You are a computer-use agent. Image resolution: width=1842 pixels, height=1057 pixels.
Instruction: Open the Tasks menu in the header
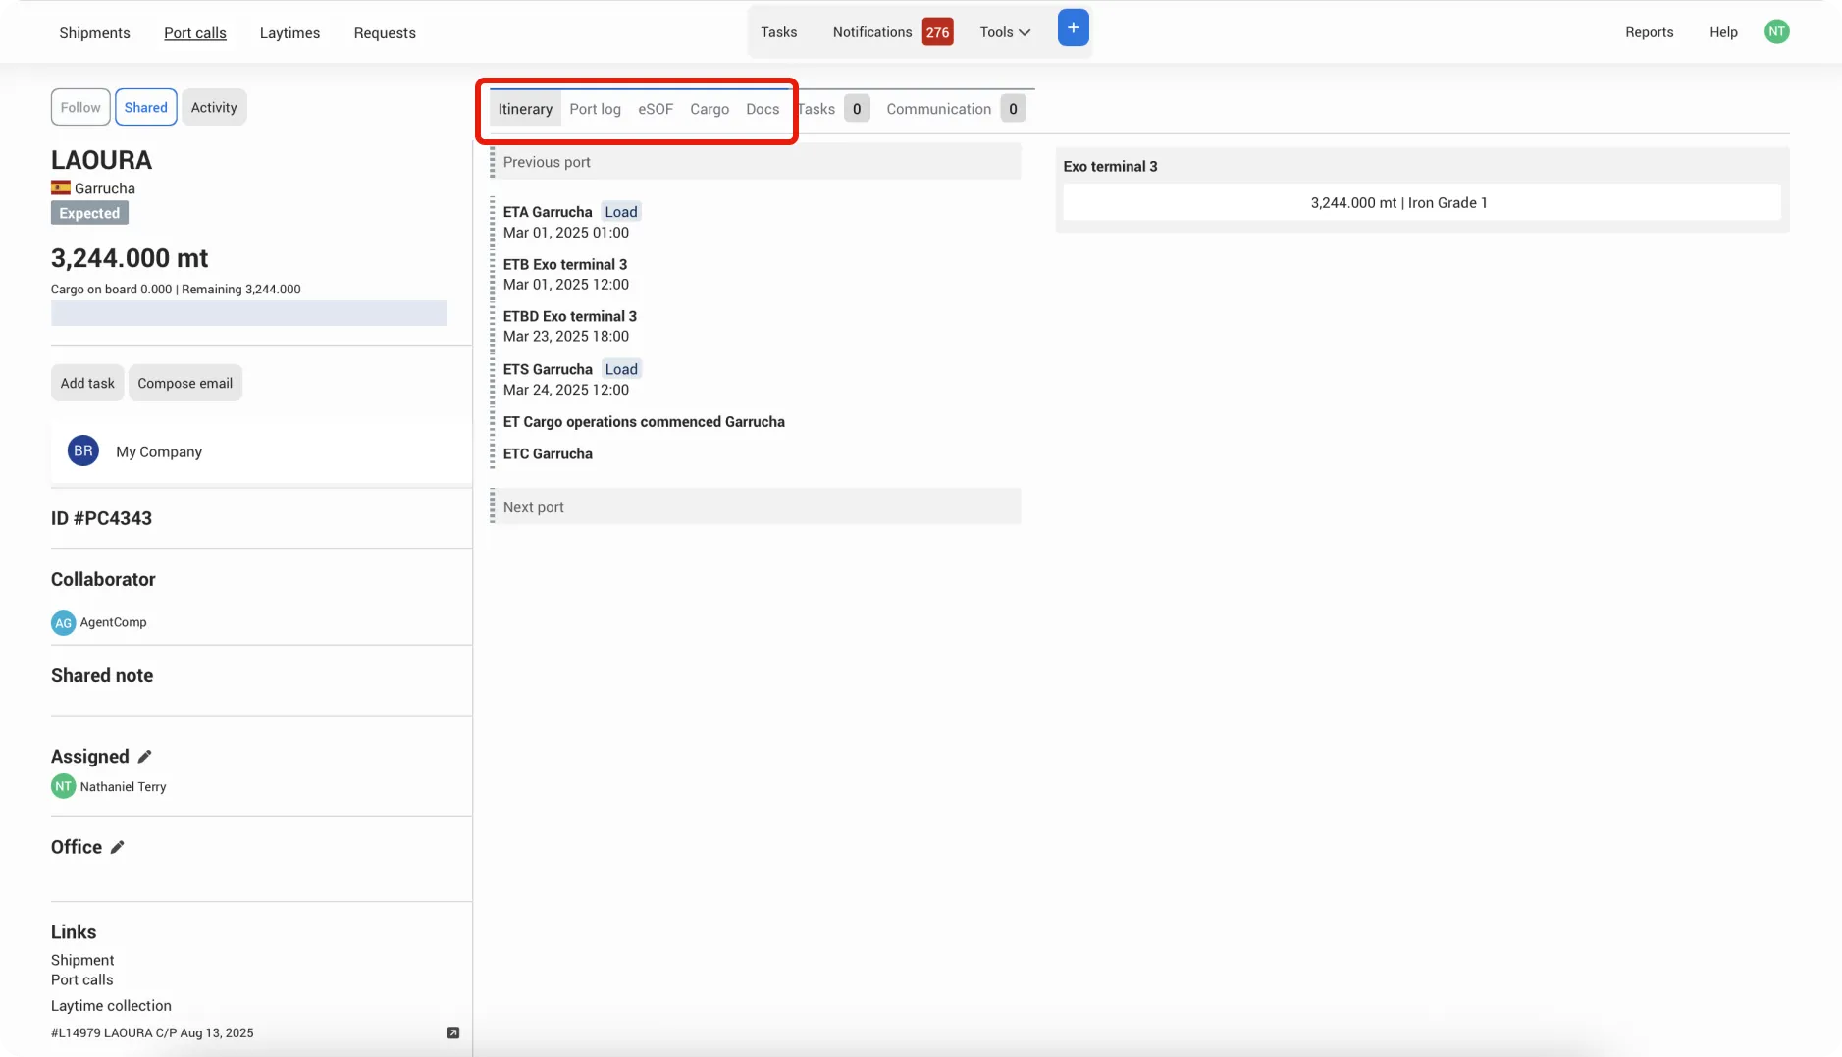point(779,32)
